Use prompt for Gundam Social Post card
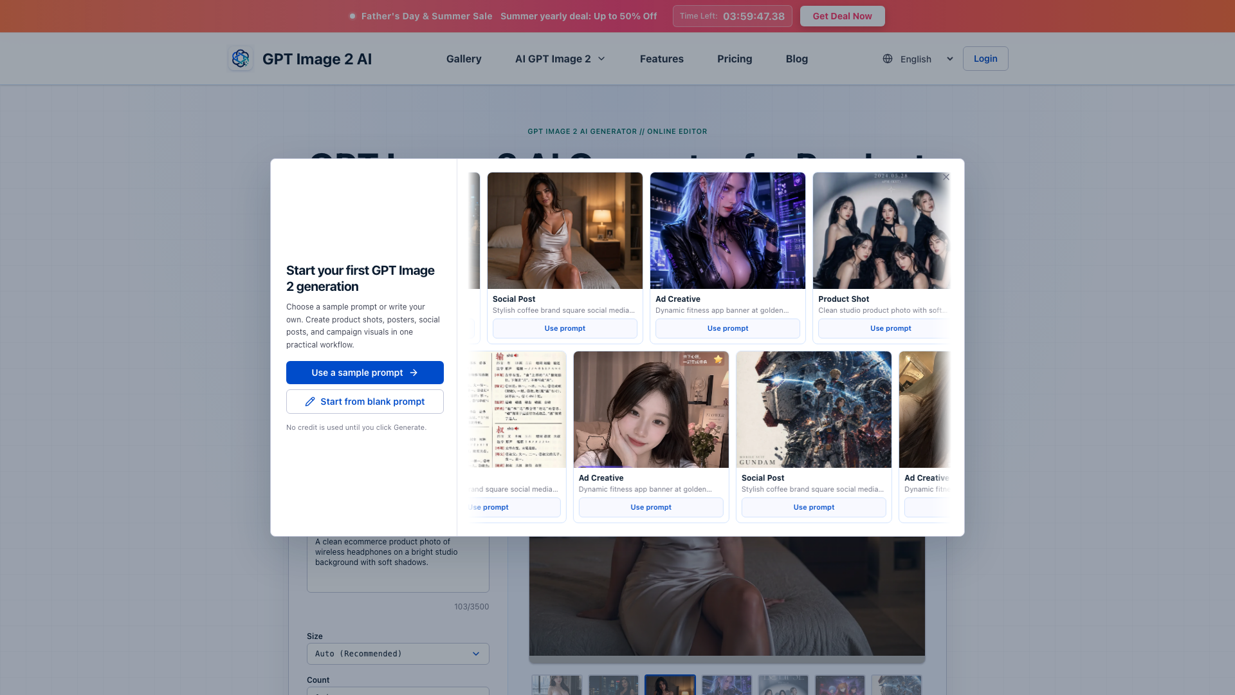 (814, 507)
